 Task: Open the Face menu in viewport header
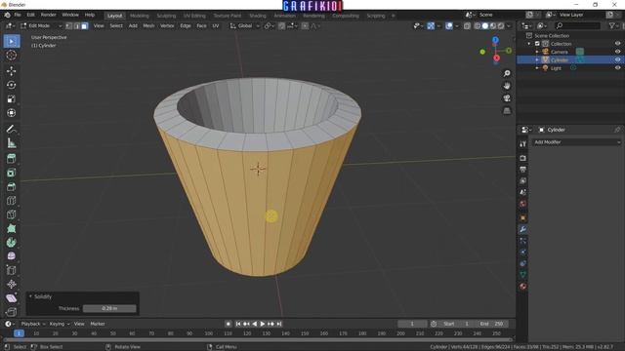[x=202, y=26]
